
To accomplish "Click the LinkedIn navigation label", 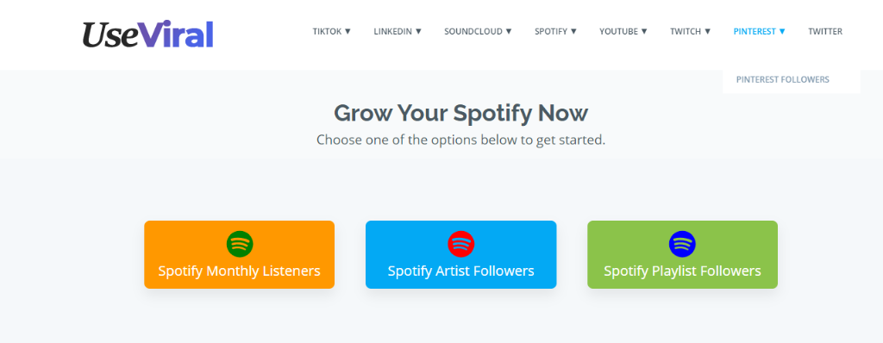I will tap(392, 32).
